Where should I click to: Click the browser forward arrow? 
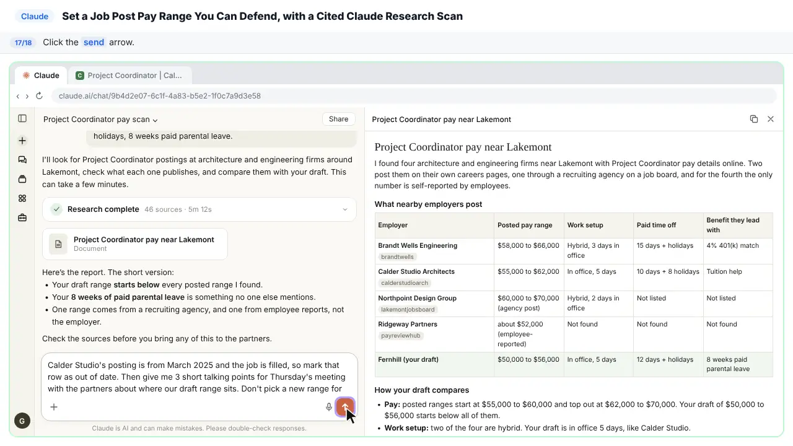27,96
